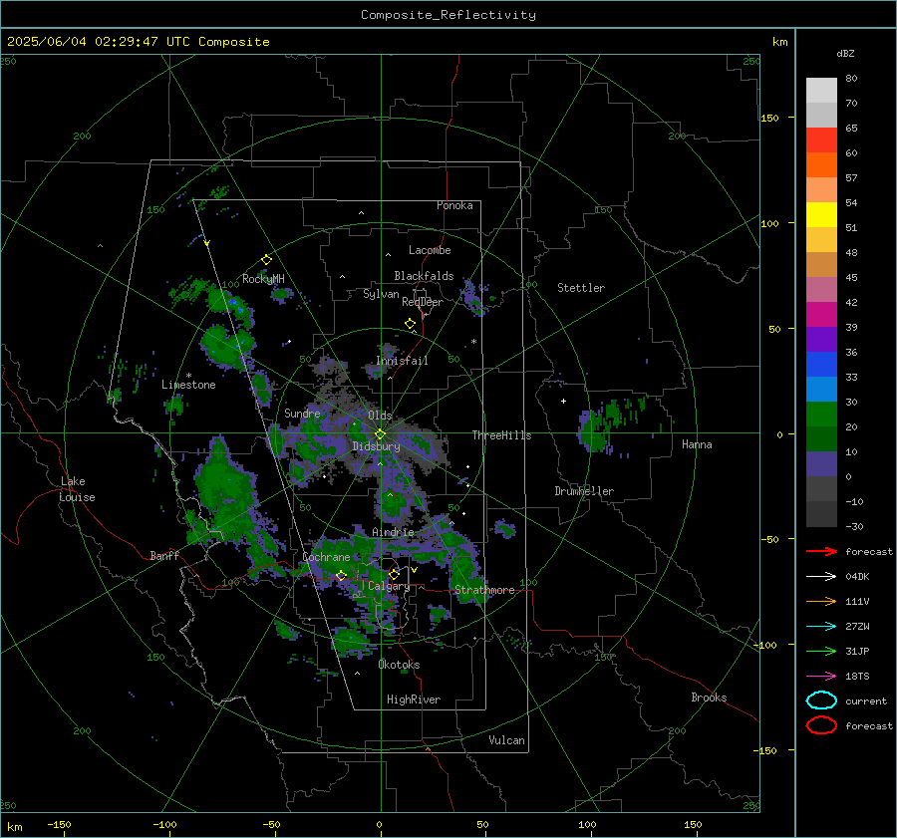
Task: Click the Sylvan label on map
Action: coord(381,294)
